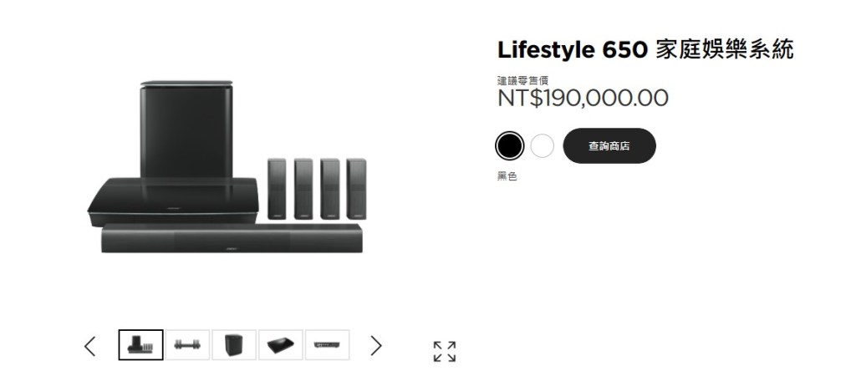The image size is (856, 376).
Task: View the angled control console thumbnail
Action: (281, 345)
